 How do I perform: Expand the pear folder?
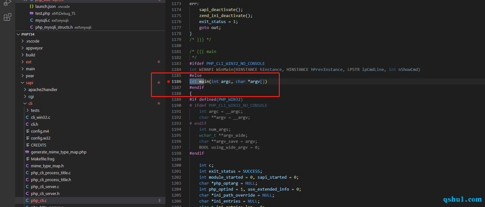[22, 76]
